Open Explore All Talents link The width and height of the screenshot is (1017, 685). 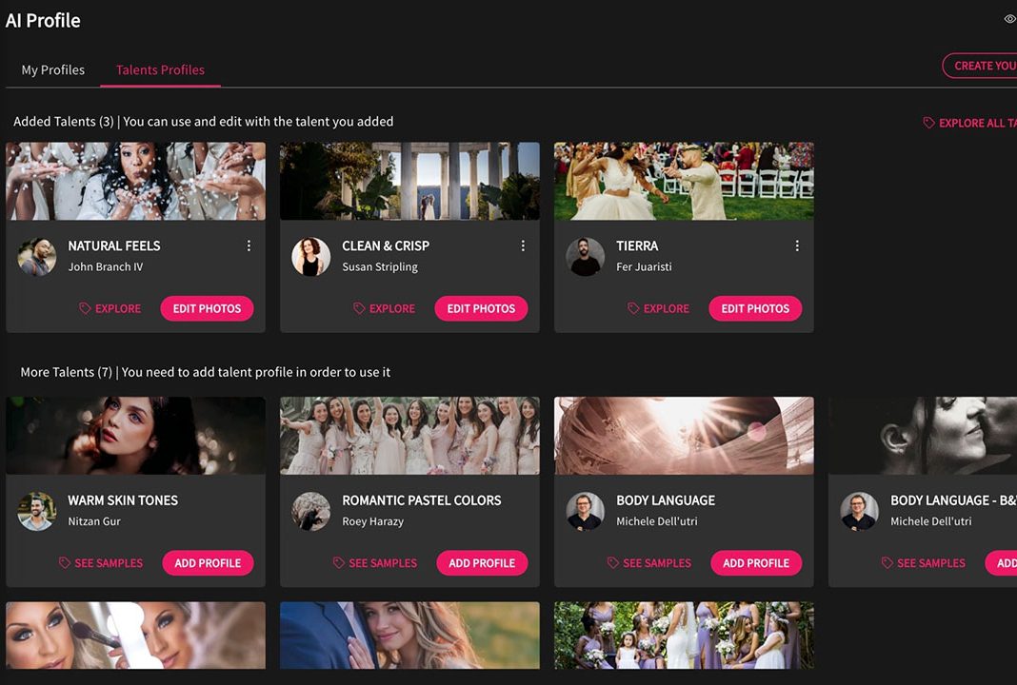point(970,123)
